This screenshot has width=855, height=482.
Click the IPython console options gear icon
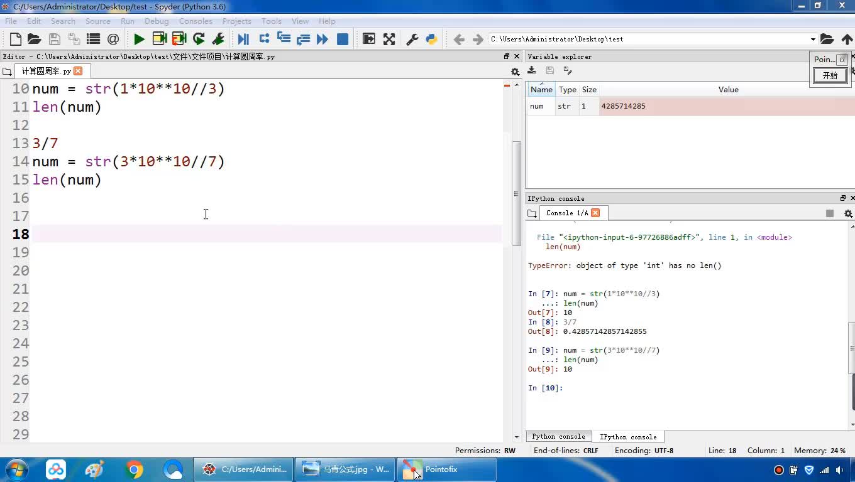coord(847,213)
